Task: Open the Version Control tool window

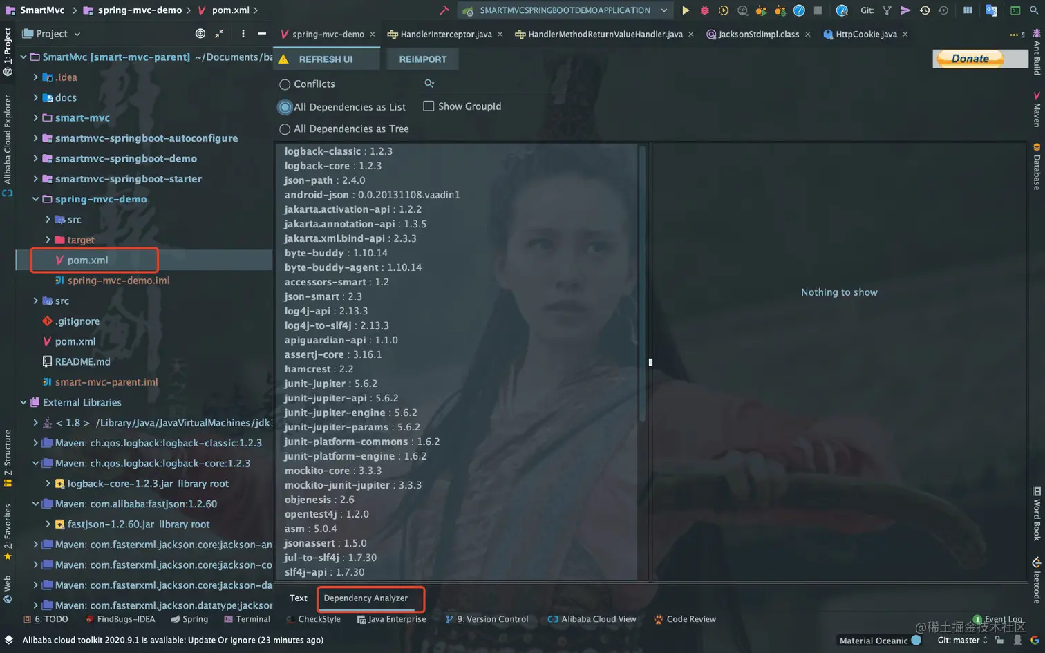Action: pyautogui.click(x=487, y=619)
